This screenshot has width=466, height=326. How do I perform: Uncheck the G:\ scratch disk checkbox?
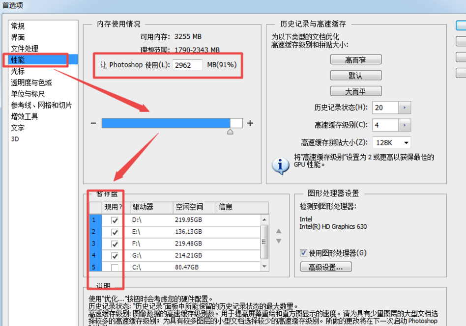115,256
